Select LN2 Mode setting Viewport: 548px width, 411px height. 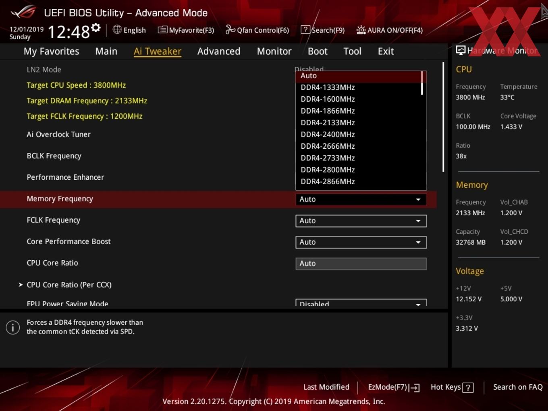pos(44,69)
